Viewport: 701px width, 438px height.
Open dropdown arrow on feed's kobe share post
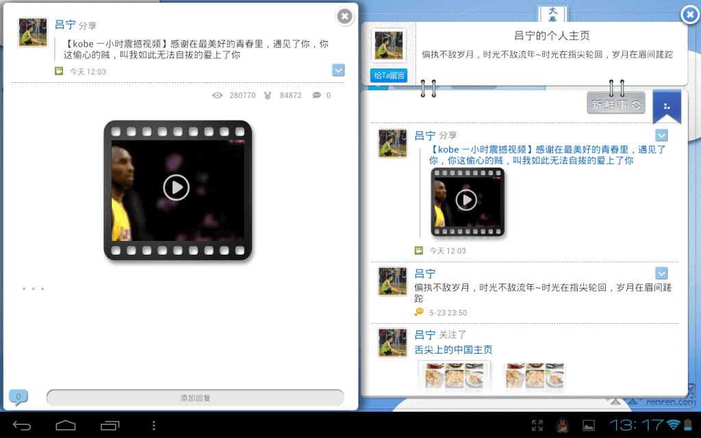(662, 135)
